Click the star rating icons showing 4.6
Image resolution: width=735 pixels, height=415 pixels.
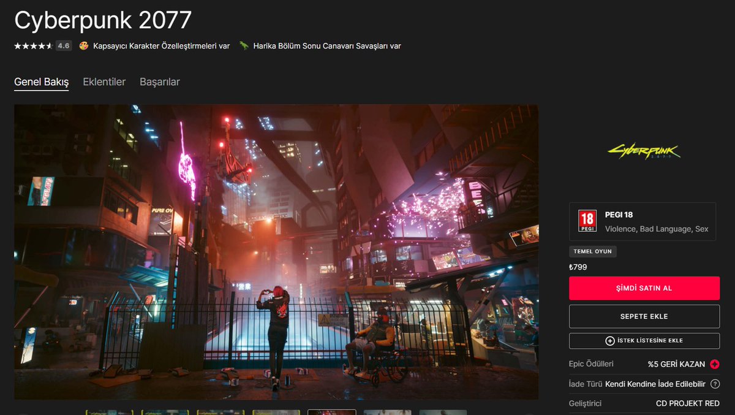point(34,45)
